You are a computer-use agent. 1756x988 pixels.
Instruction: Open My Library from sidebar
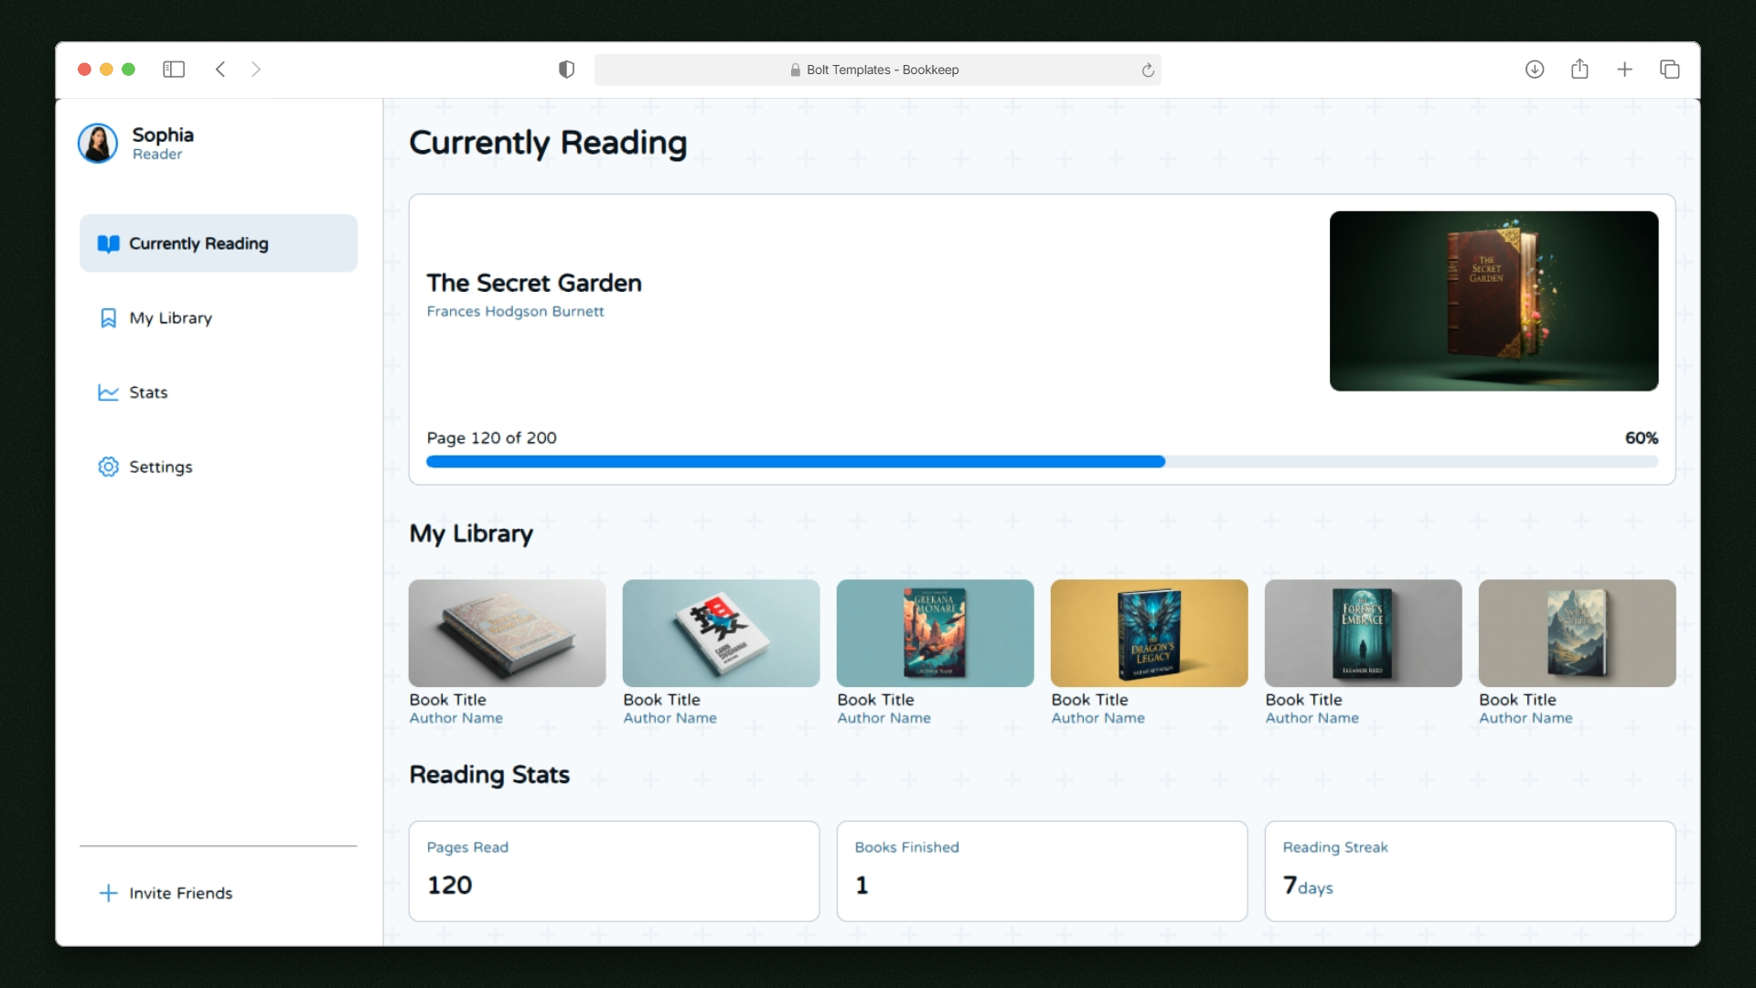coord(170,318)
